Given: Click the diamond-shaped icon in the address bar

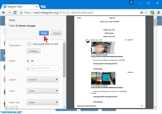Looking at the screenshot, I should (141, 12).
